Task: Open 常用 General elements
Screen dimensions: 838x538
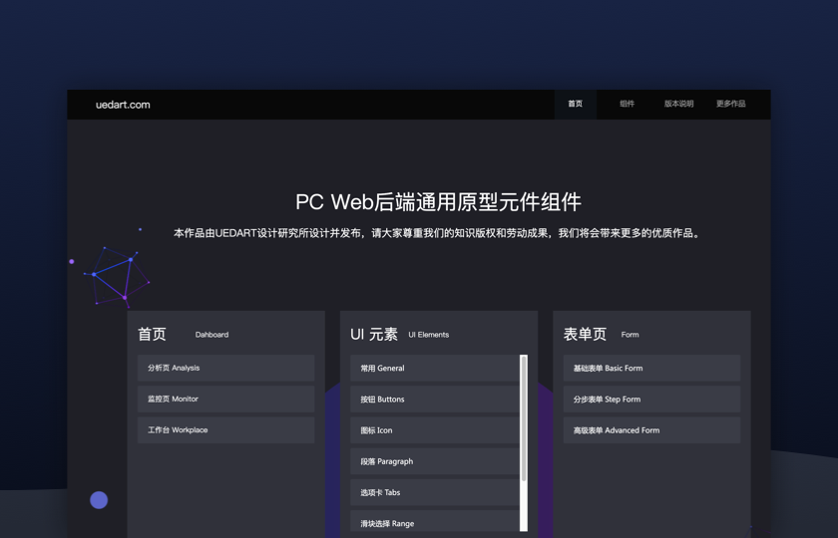Action: [x=435, y=369]
